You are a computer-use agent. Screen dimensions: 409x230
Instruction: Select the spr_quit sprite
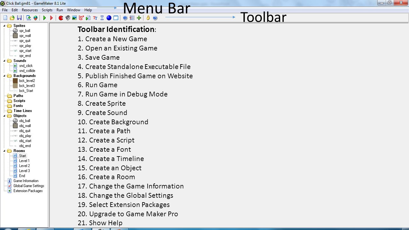point(25,41)
